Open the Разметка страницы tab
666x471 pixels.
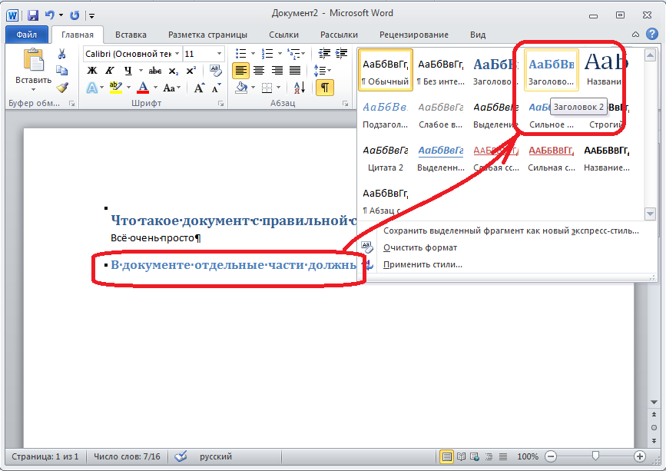pos(207,35)
